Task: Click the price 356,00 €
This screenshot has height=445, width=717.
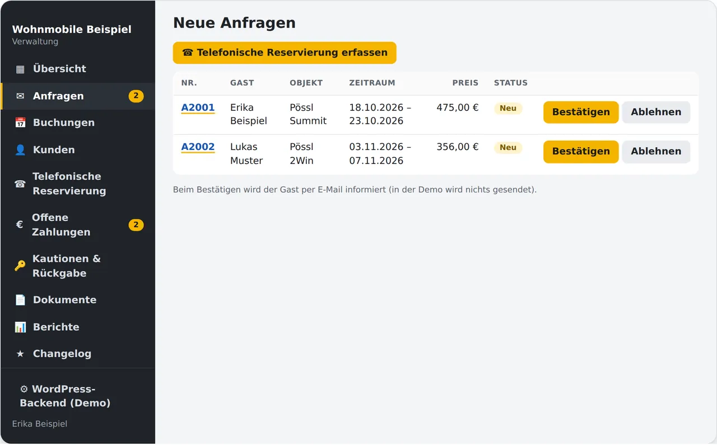Action: [x=458, y=147]
